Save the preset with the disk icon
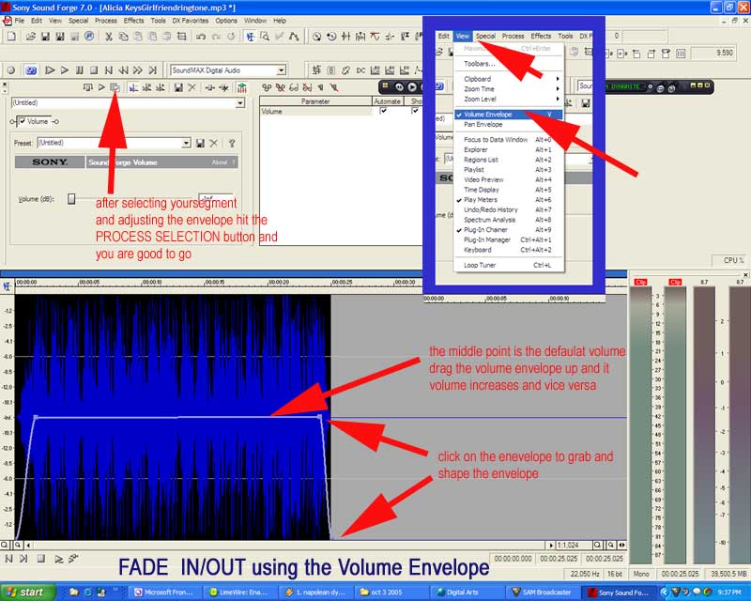 200,143
